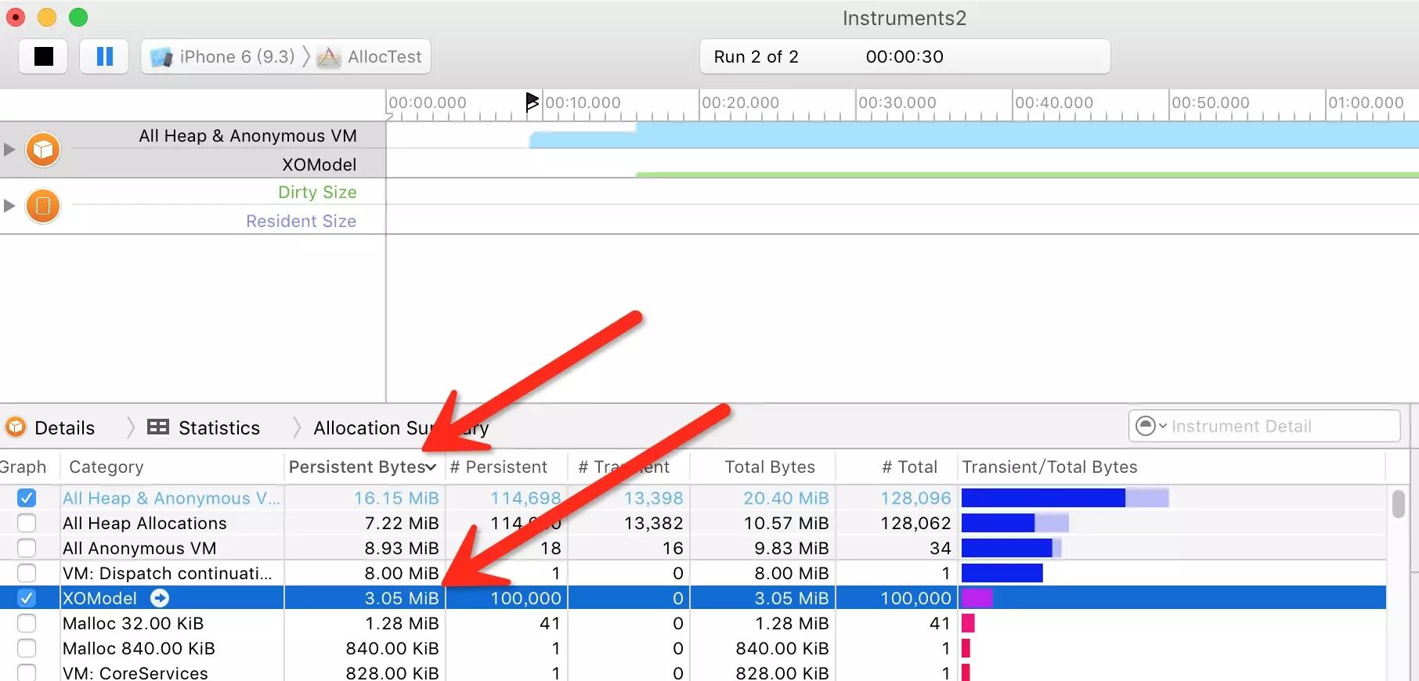This screenshot has height=681, width=1419.
Task: Select the Dirty Size track label
Action: (x=317, y=192)
